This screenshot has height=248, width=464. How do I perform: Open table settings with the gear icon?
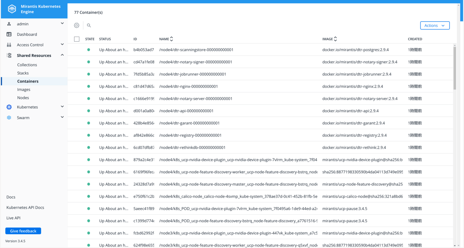76,25
